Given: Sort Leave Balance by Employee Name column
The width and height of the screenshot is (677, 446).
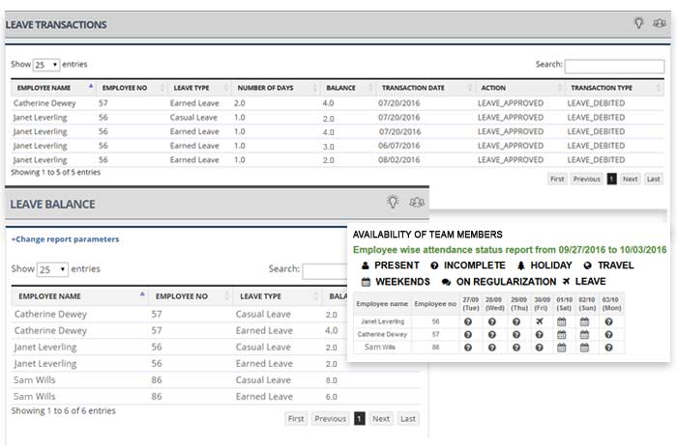Looking at the screenshot, I should pyautogui.click(x=79, y=296).
